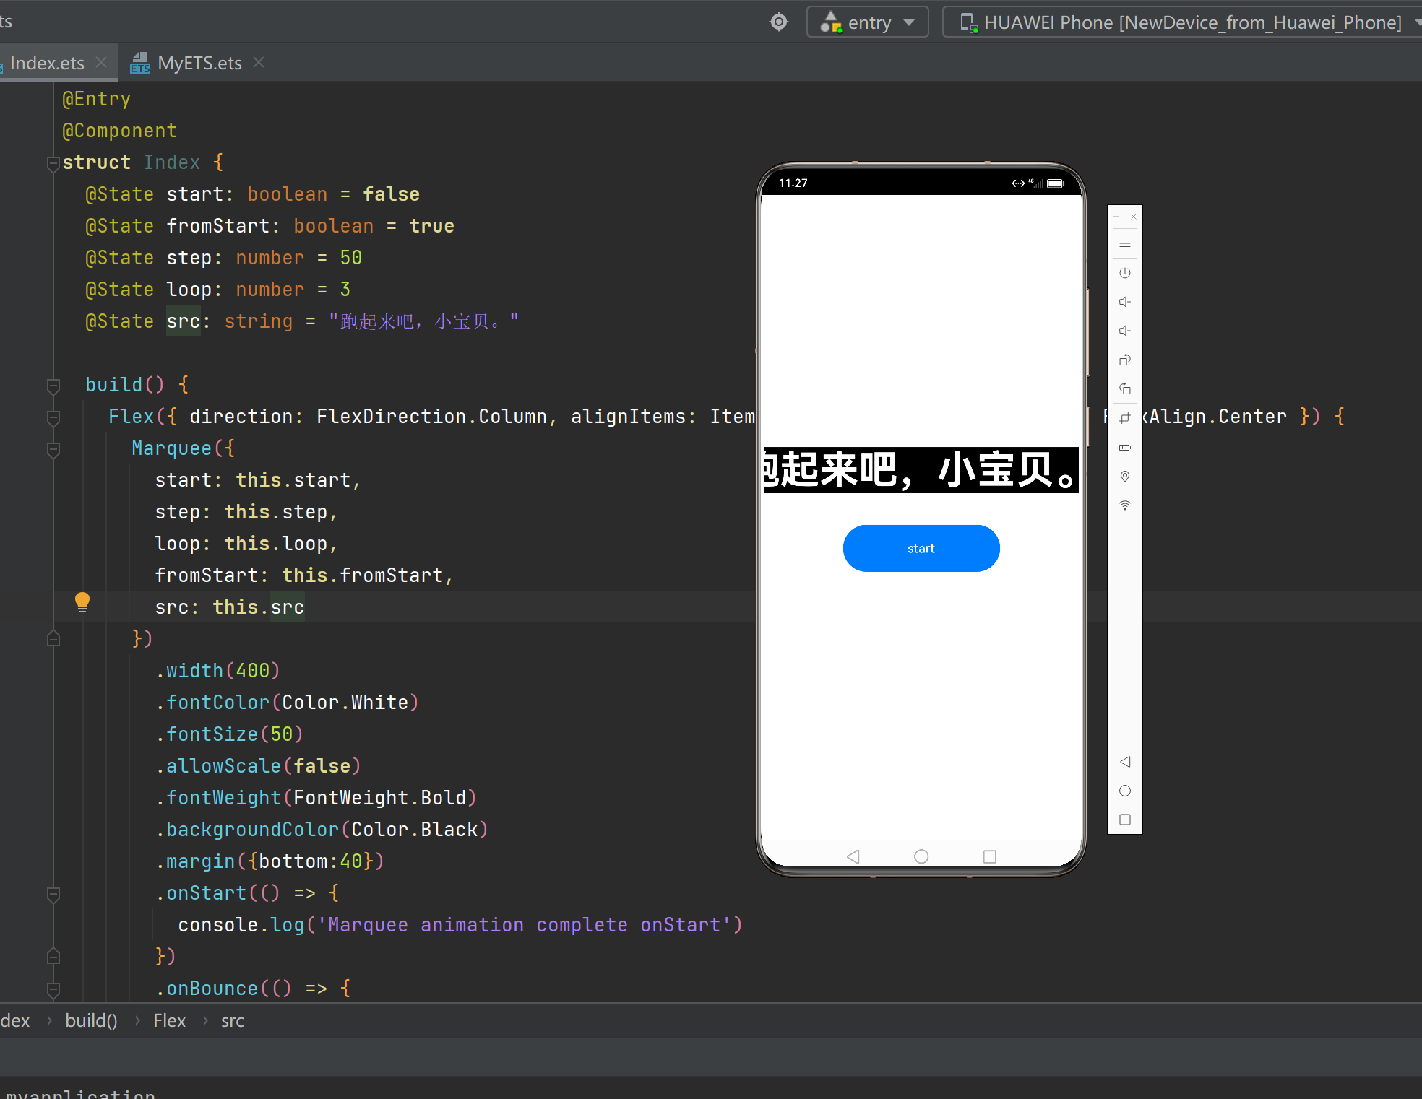Image resolution: width=1422 pixels, height=1099 pixels.
Task: Open the emulator hamburger menu
Action: (x=1124, y=244)
